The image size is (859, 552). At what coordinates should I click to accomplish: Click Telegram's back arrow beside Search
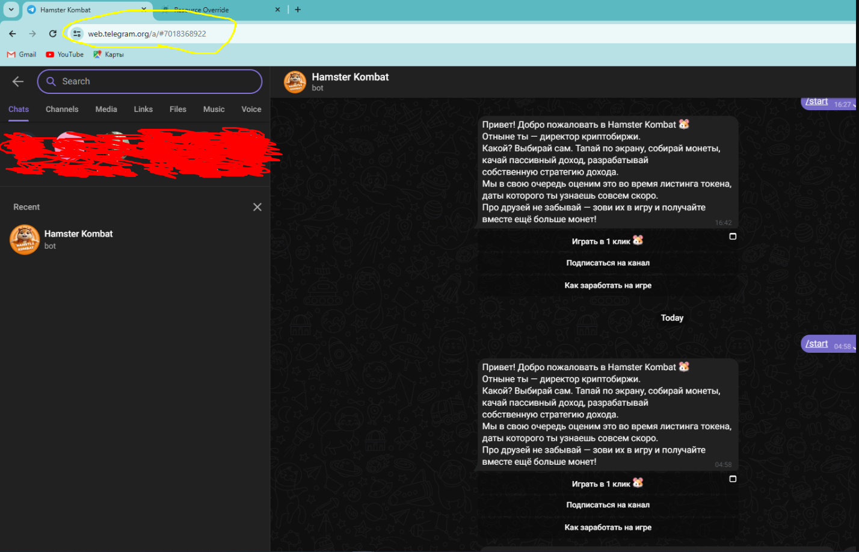coord(18,81)
